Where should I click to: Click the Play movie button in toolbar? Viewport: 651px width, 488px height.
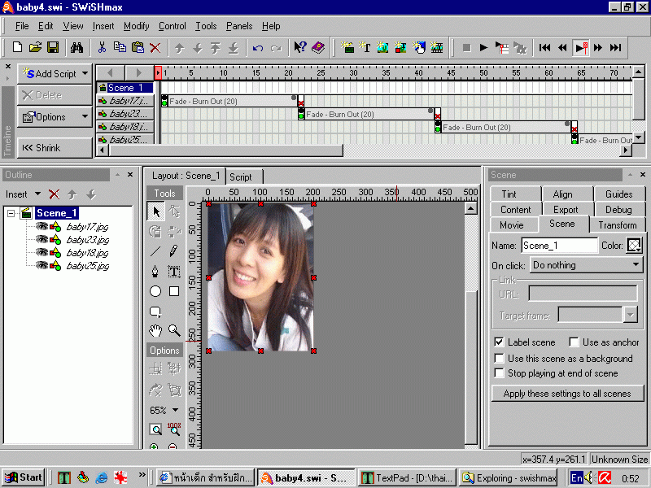484,48
